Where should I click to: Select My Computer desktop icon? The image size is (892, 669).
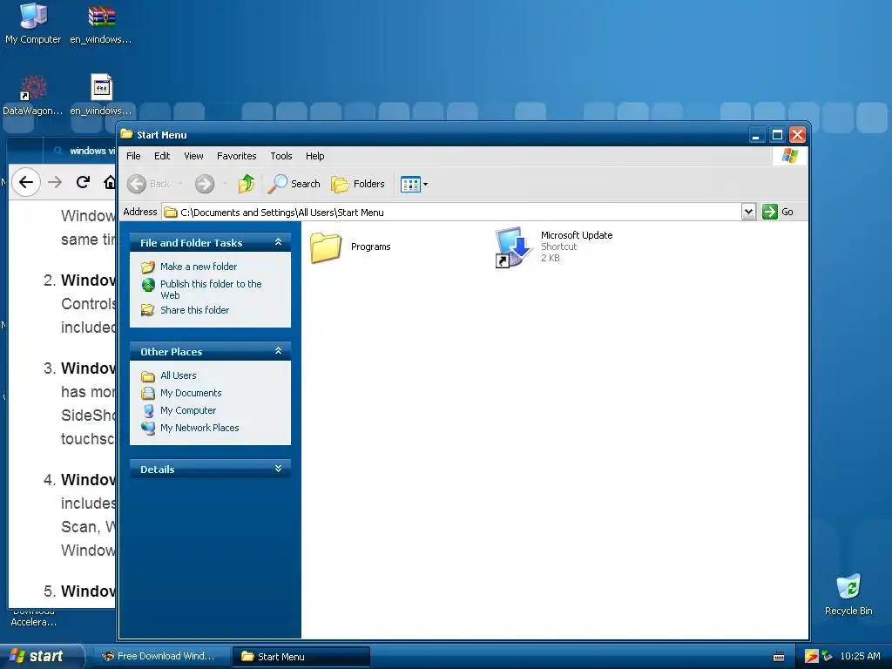click(33, 24)
